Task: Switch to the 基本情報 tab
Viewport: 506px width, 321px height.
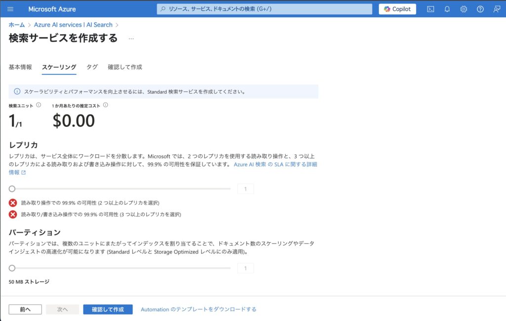Action: tap(20, 67)
